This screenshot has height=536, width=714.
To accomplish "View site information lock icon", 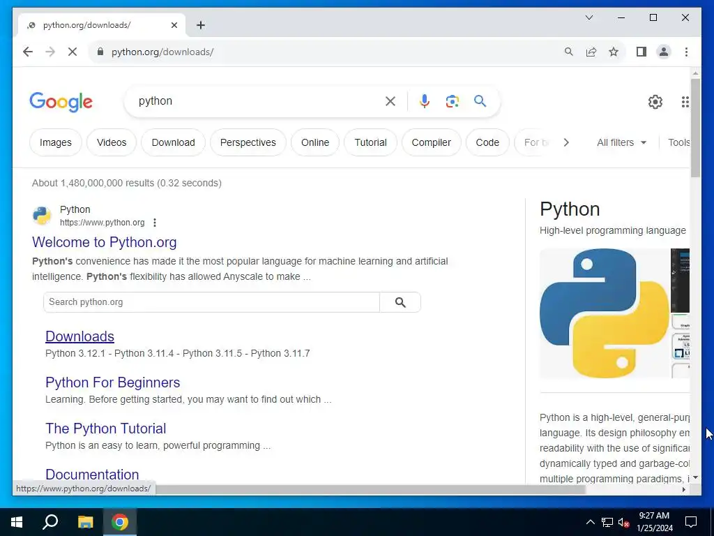I will pos(100,52).
